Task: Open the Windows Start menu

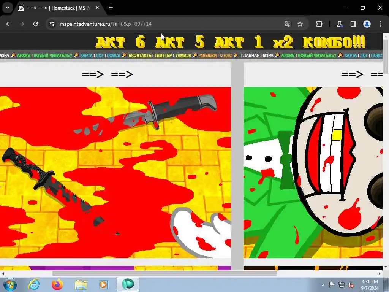Action: point(10,284)
